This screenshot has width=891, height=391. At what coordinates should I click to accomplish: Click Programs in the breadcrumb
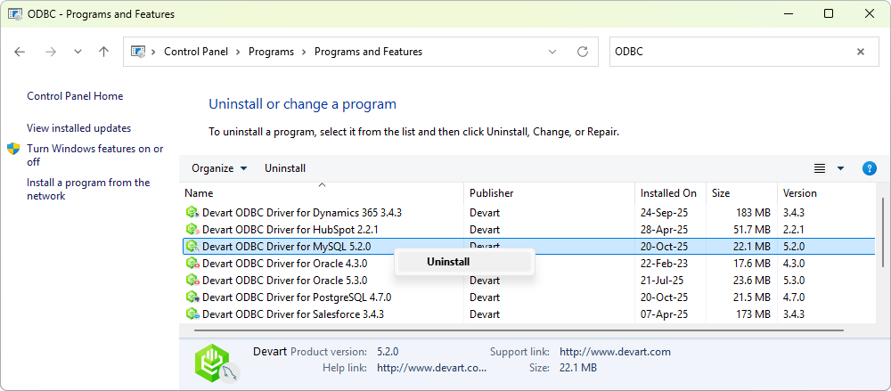271,52
